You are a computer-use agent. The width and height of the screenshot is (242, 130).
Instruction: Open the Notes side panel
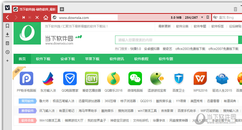point(7,44)
